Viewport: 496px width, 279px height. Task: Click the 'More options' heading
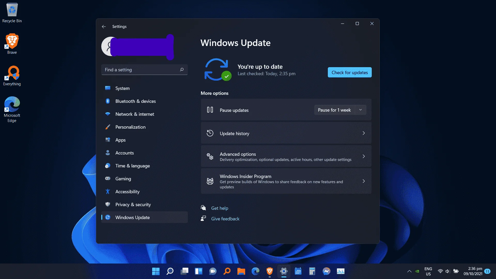tap(214, 93)
